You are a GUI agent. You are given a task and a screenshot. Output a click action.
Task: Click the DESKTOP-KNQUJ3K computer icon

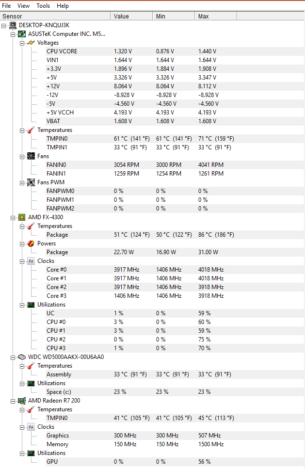pyautogui.click(x=13, y=25)
